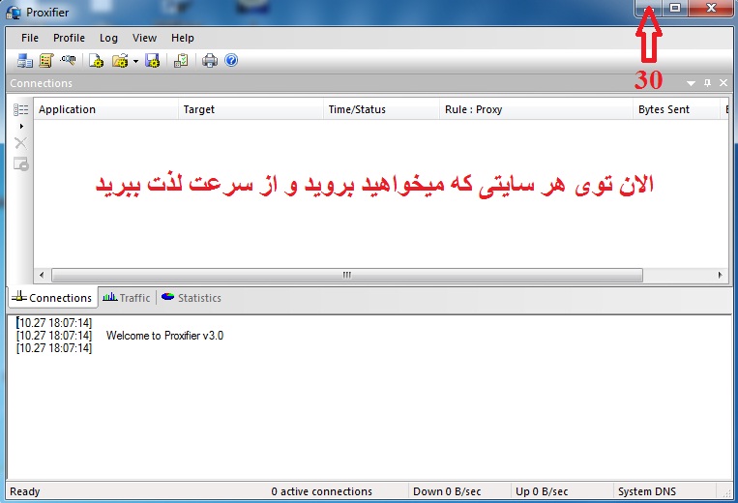738x503 pixels.
Task: Open profile folder toolbar icon
Action: [120, 61]
